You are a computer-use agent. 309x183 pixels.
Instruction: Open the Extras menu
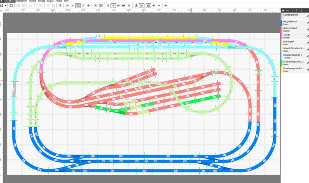coord(50,1)
